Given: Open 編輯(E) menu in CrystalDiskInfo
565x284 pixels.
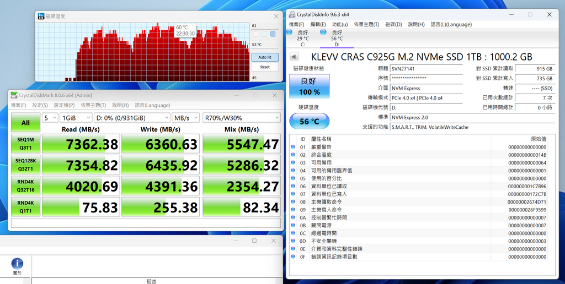Looking at the screenshot, I should (x=318, y=24).
